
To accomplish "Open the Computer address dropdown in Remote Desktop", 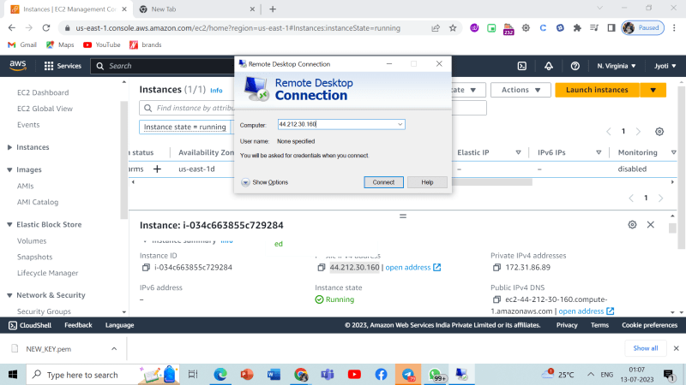I will coord(400,124).
